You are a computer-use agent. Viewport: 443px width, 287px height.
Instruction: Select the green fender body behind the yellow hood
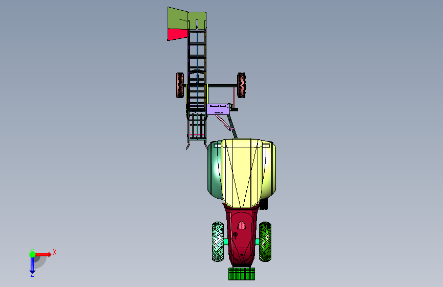pyautogui.click(x=214, y=170)
